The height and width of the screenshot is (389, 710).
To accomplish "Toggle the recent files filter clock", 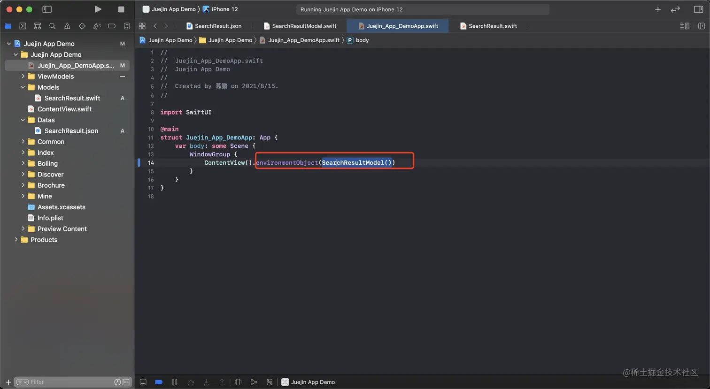I will click(117, 382).
